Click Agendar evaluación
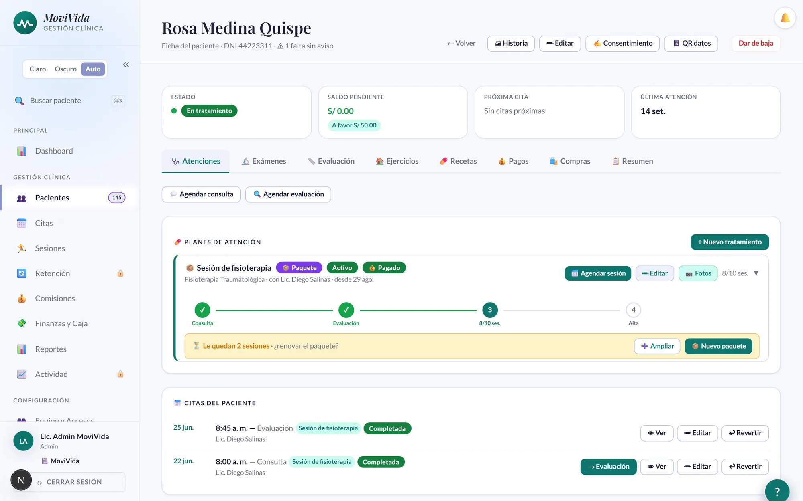 coord(288,194)
